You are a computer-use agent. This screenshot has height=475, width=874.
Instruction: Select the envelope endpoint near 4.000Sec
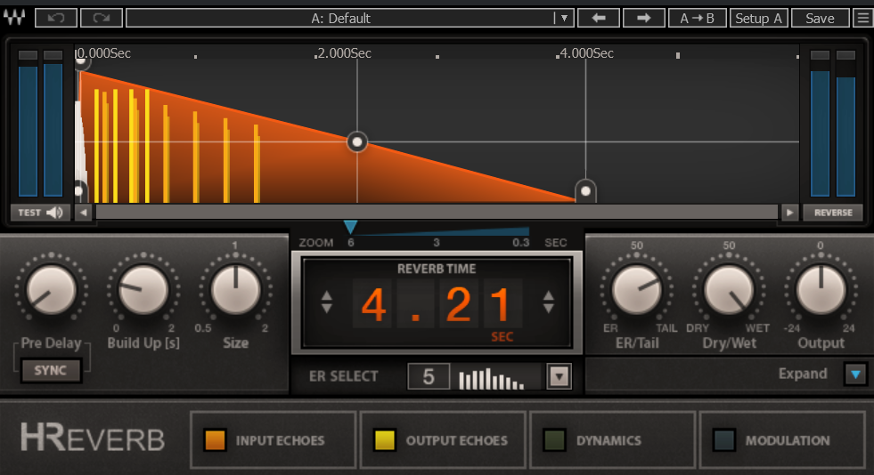click(585, 190)
